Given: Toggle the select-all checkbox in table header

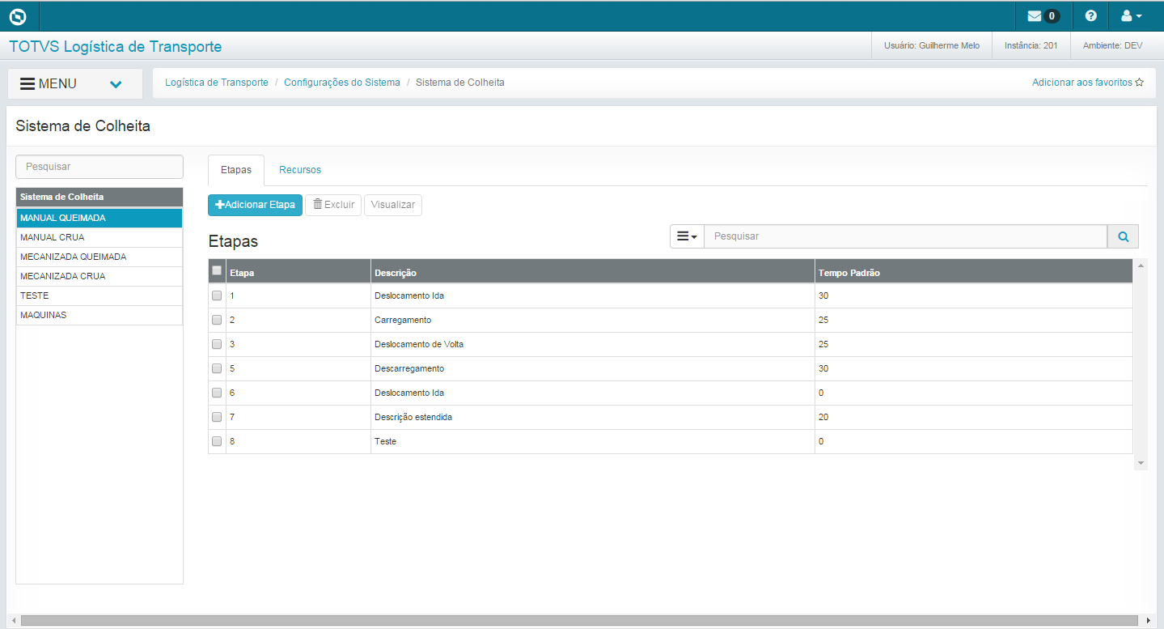Looking at the screenshot, I should tap(216, 270).
